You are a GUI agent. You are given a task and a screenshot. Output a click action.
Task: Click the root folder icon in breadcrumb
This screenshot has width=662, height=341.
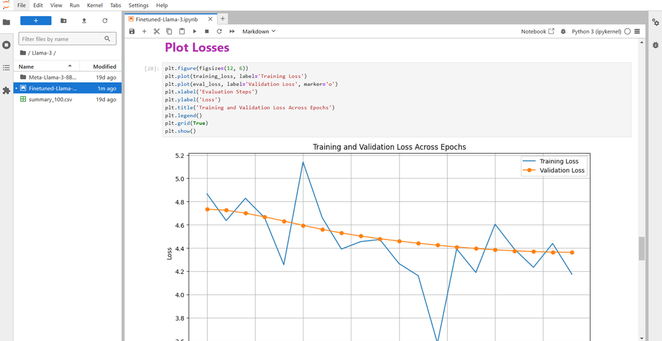point(23,53)
